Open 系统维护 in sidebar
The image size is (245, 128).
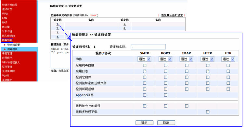[x=7, y=80]
